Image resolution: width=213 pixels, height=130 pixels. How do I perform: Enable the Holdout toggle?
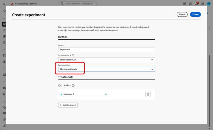click(60, 85)
